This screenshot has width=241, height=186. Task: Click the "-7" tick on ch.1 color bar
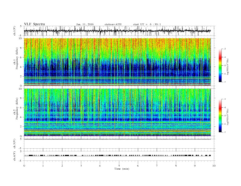225,82
